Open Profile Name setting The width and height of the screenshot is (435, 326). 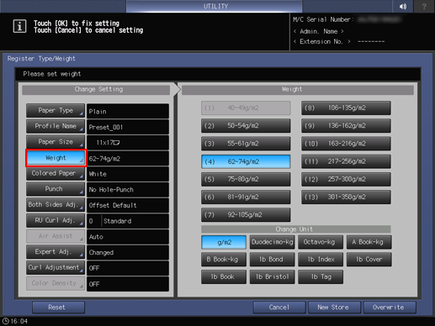point(56,126)
